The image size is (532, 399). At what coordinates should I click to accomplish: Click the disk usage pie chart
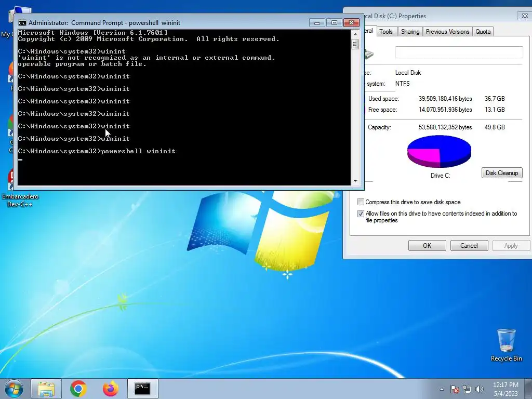pyautogui.click(x=439, y=152)
